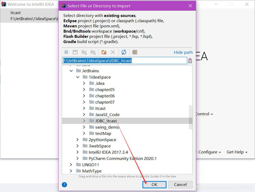The height and width of the screenshot is (192, 255).
Task: Minimize the Welcome to IntelliJ IDEA window
Action: click(x=216, y=4)
